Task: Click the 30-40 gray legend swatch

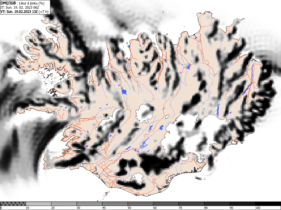Action: (89, 204)
